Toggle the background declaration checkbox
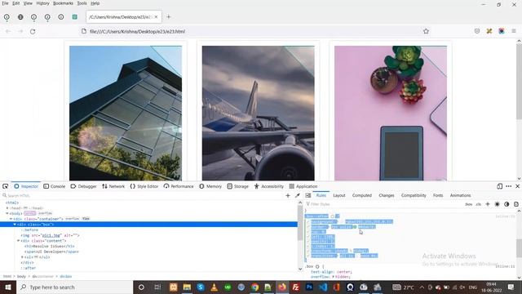 click(308, 221)
